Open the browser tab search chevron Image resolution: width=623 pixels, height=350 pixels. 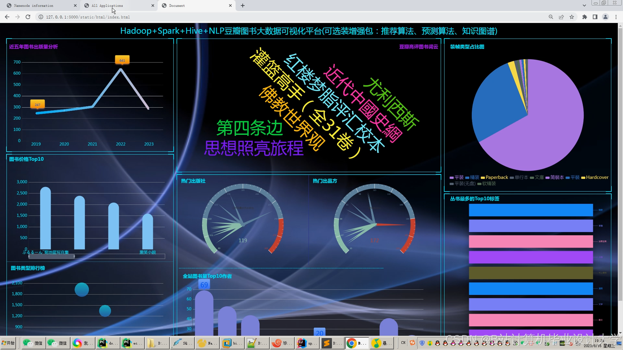click(584, 5)
